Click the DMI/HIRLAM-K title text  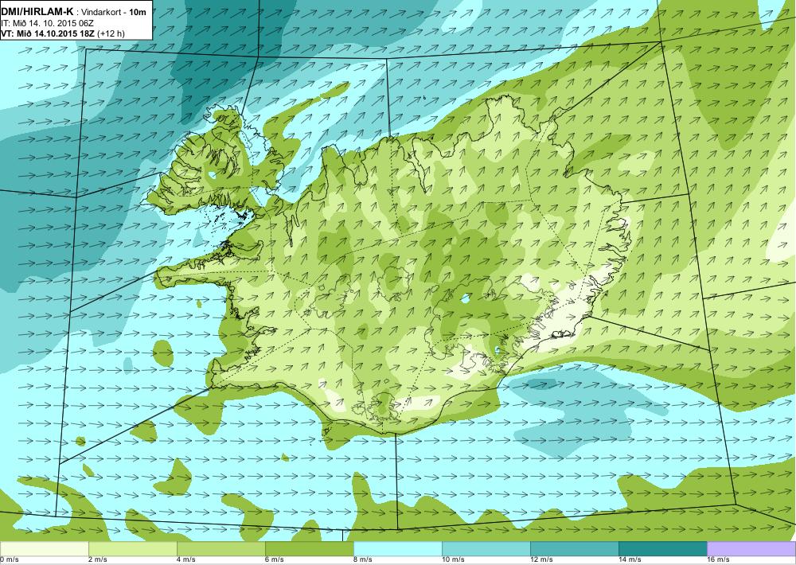tap(37, 12)
